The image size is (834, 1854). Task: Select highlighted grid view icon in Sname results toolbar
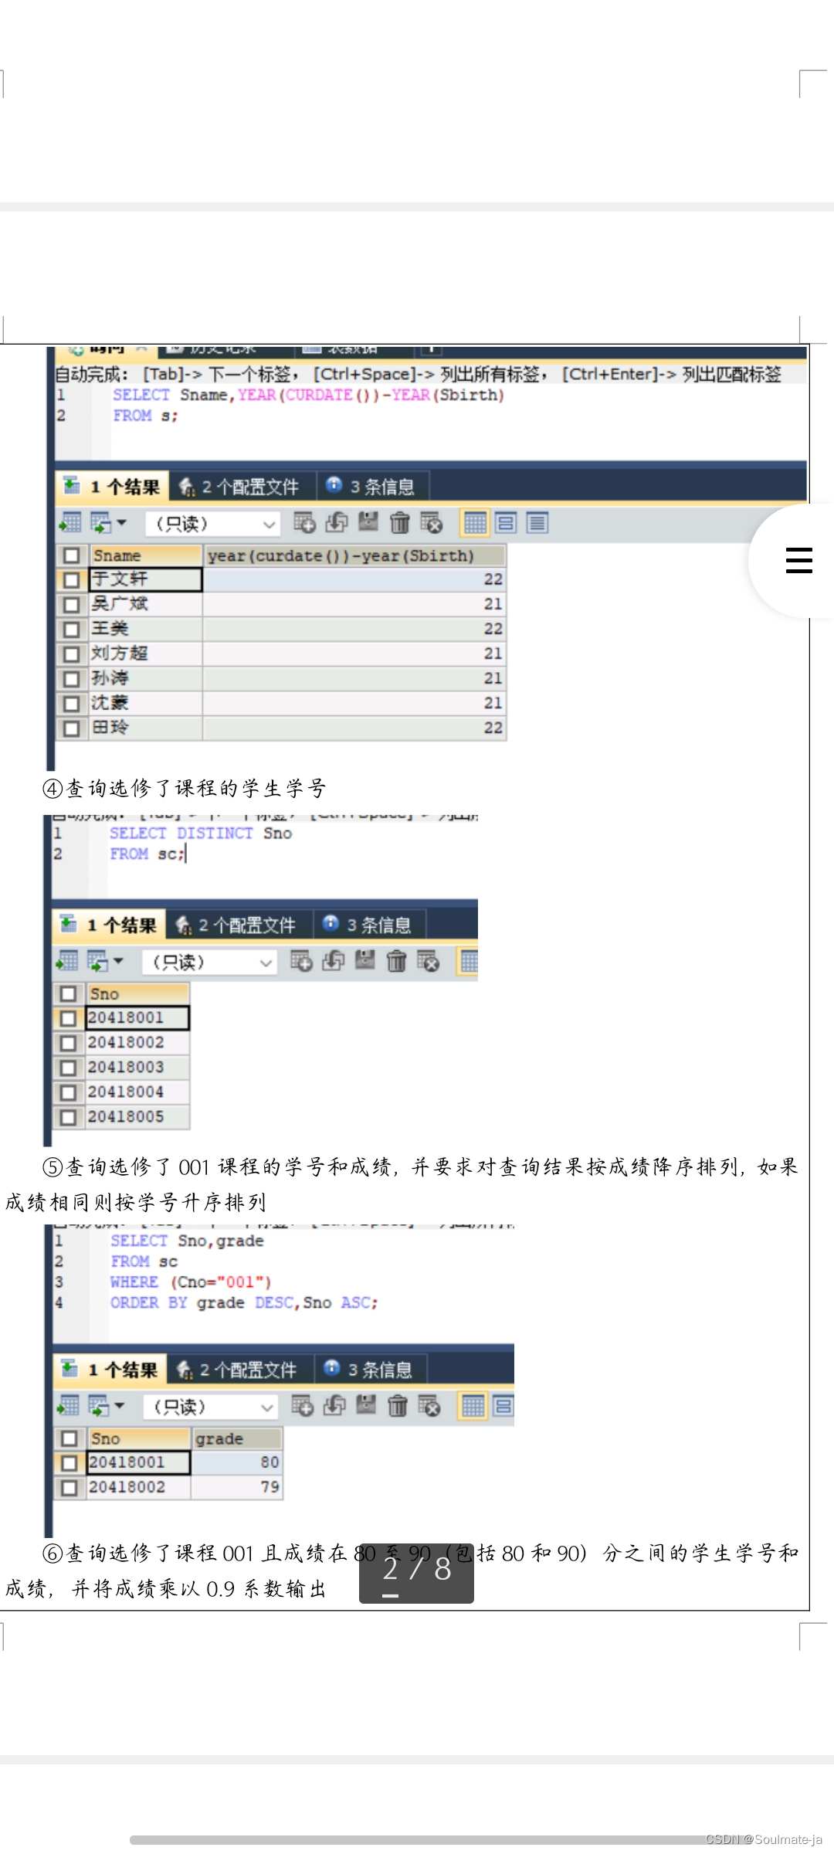tap(475, 523)
